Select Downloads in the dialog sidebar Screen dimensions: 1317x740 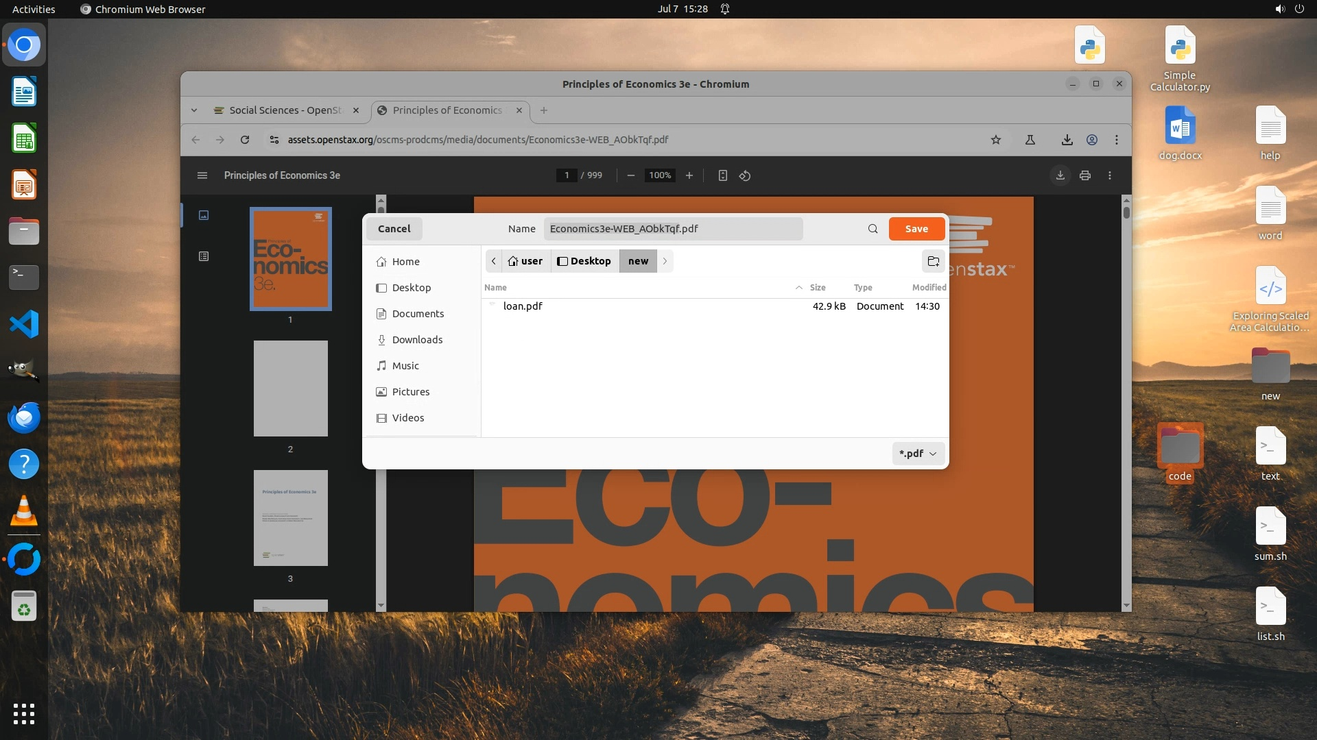pos(417,340)
